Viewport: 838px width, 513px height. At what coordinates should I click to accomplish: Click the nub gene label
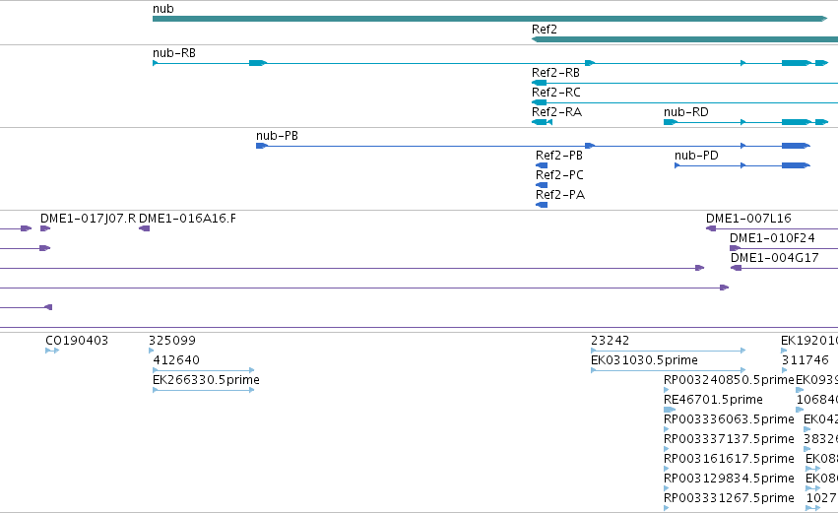163,9
